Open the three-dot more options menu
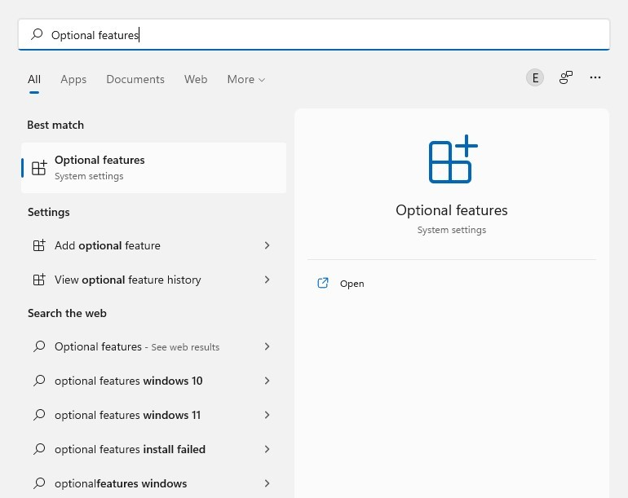Screen dimensions: 628x498 595,77
